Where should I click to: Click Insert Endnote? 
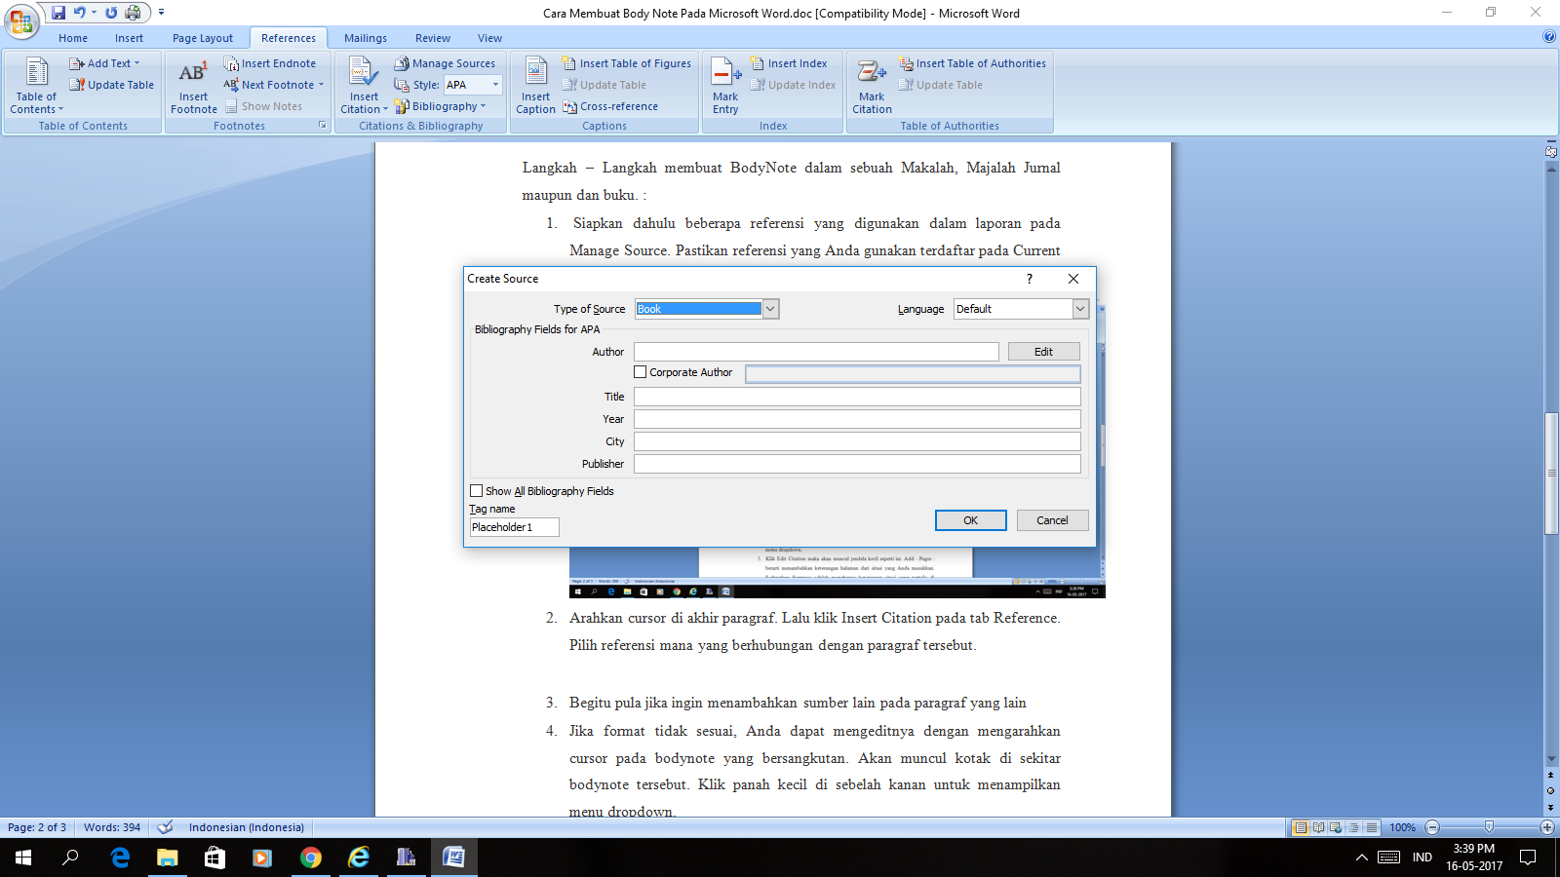[x=270, y=63]
